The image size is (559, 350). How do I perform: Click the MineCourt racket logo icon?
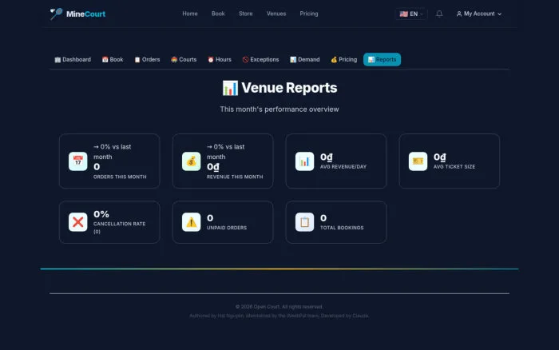(x=56, y=14)
